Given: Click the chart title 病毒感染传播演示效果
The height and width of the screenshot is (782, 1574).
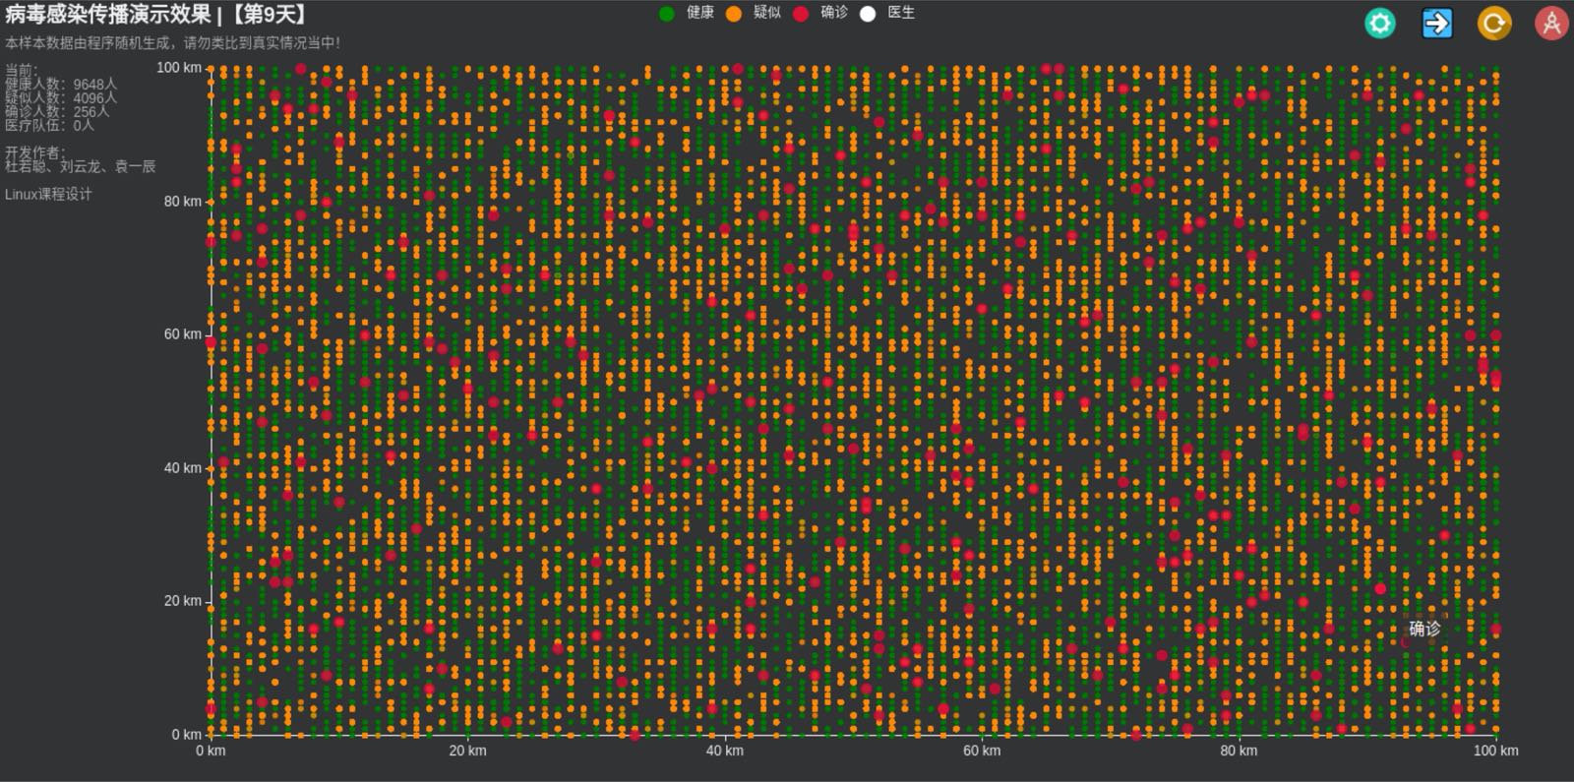Looking at the screenshot, I should click(x=107, y=14).
